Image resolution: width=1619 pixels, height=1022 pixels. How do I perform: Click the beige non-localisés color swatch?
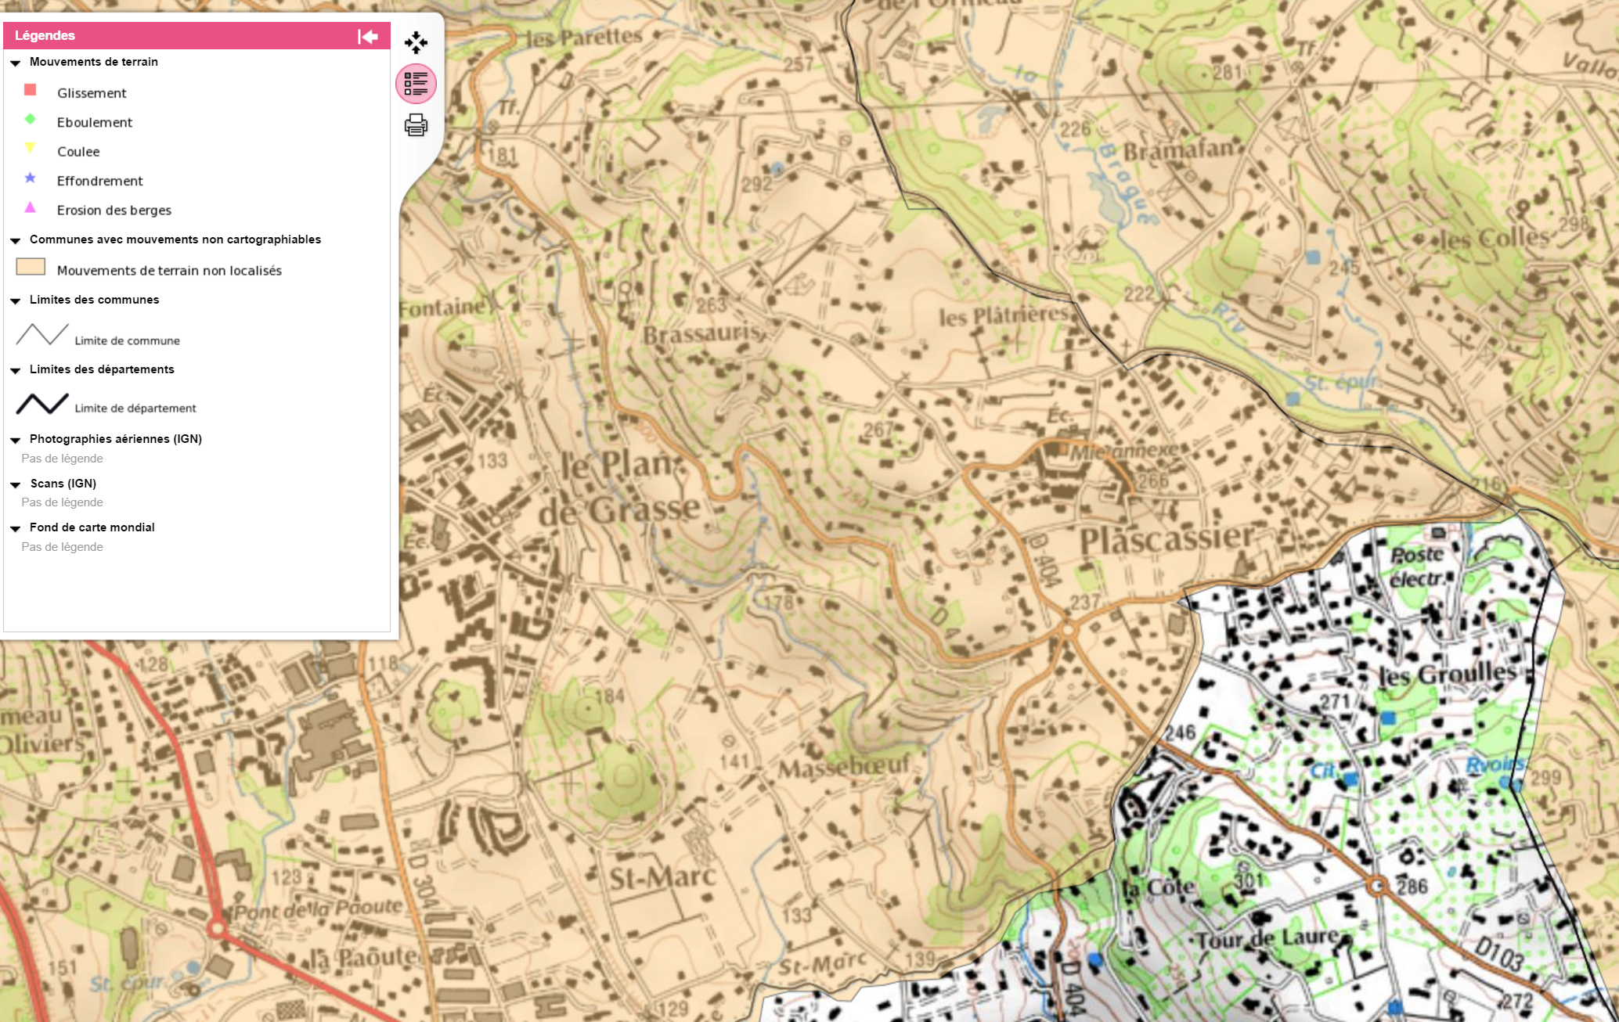(31, 267)
